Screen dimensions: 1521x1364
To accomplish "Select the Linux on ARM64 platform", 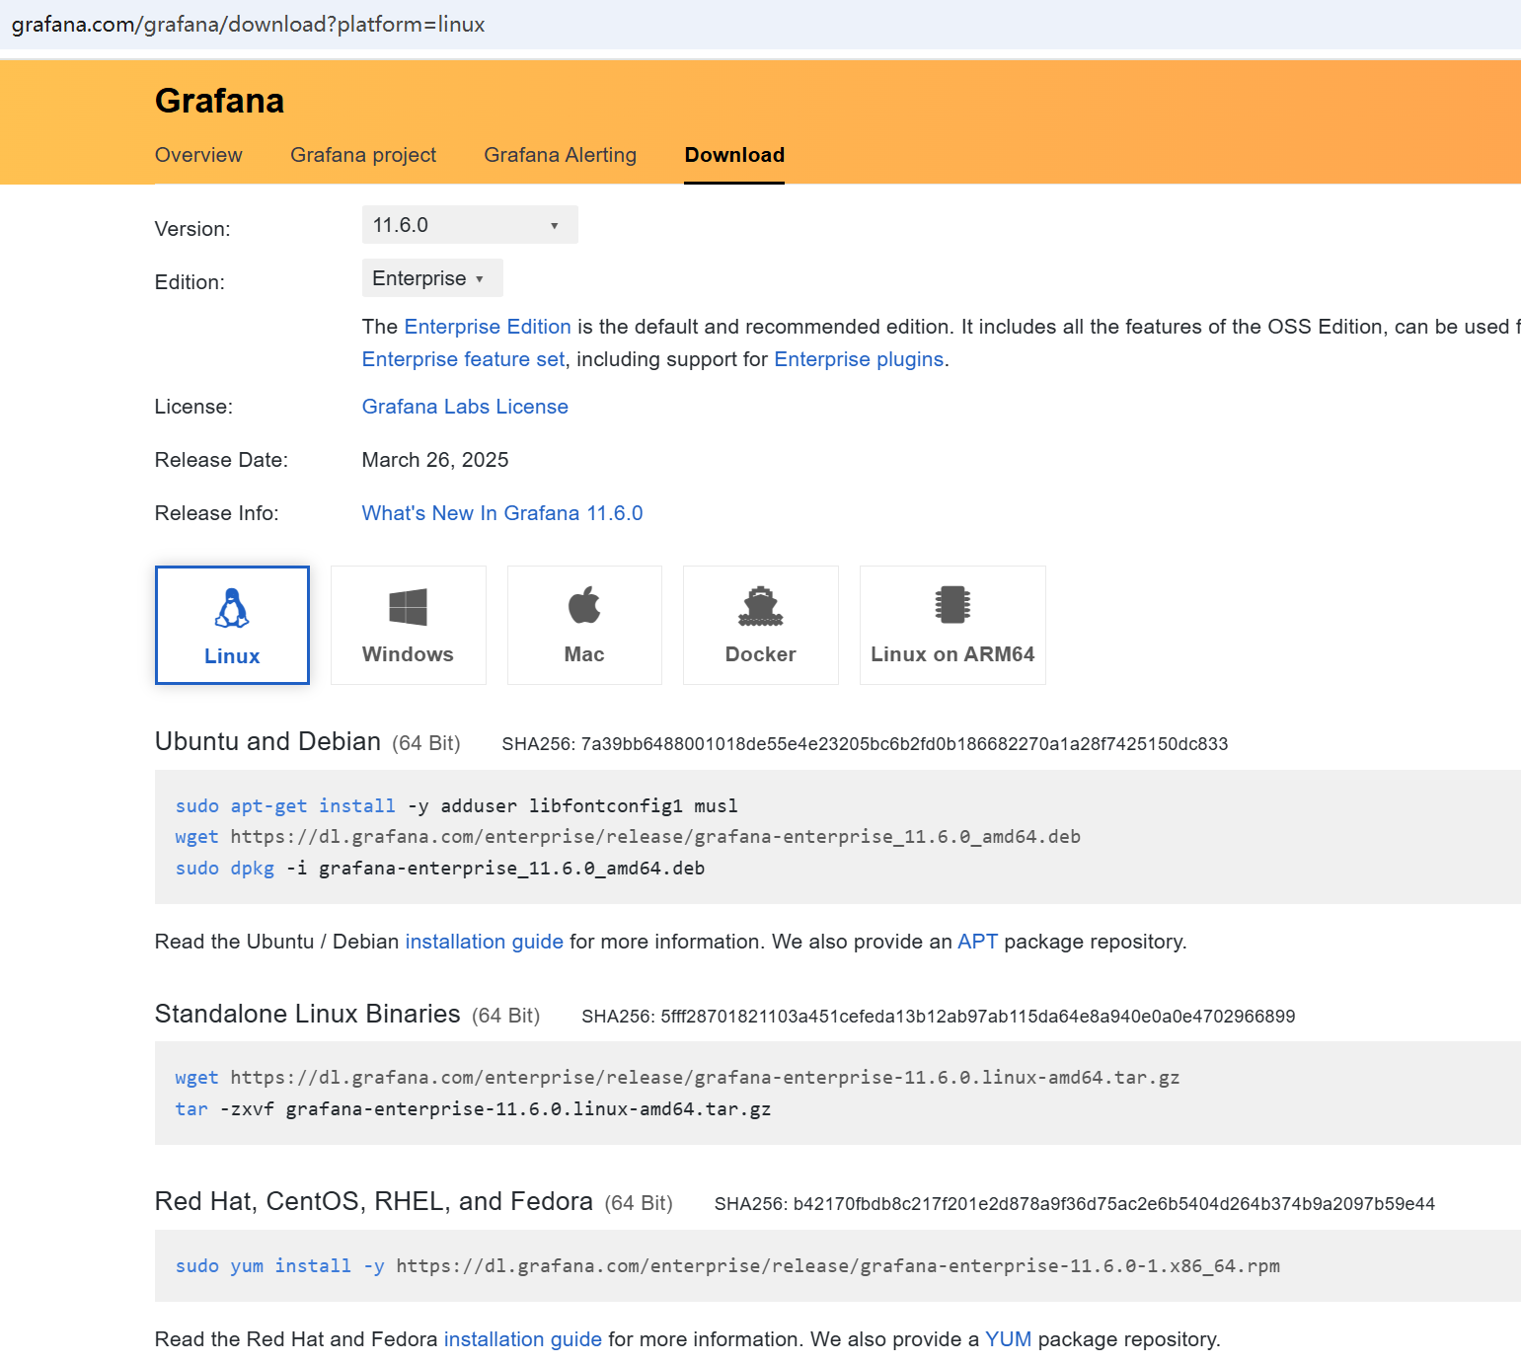I will 951,625.
